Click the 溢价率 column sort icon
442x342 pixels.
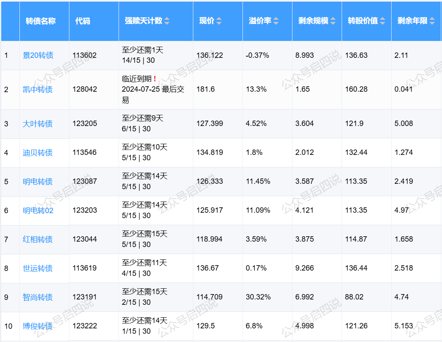[276, 21]
